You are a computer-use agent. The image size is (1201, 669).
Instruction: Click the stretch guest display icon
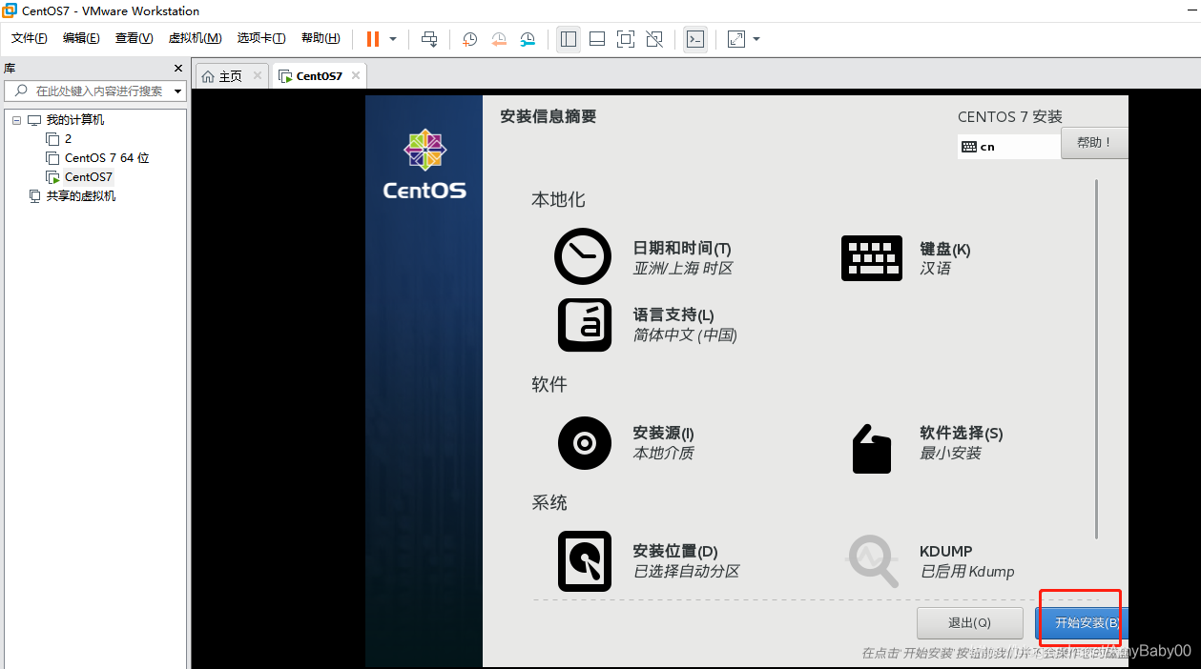point(735,39)
